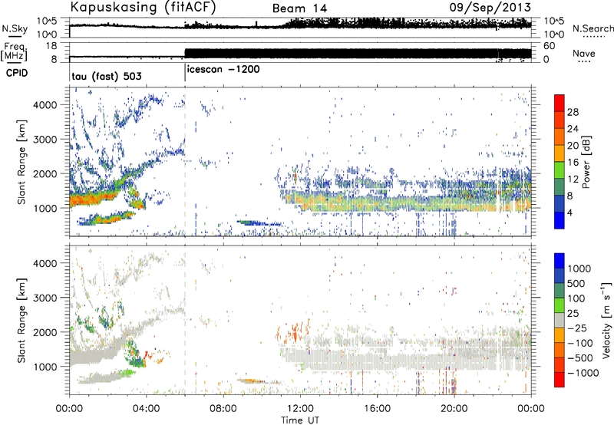Click the 'Nave' legend label
The height and width of the screenshot is (425, 614).
point(584,53)
